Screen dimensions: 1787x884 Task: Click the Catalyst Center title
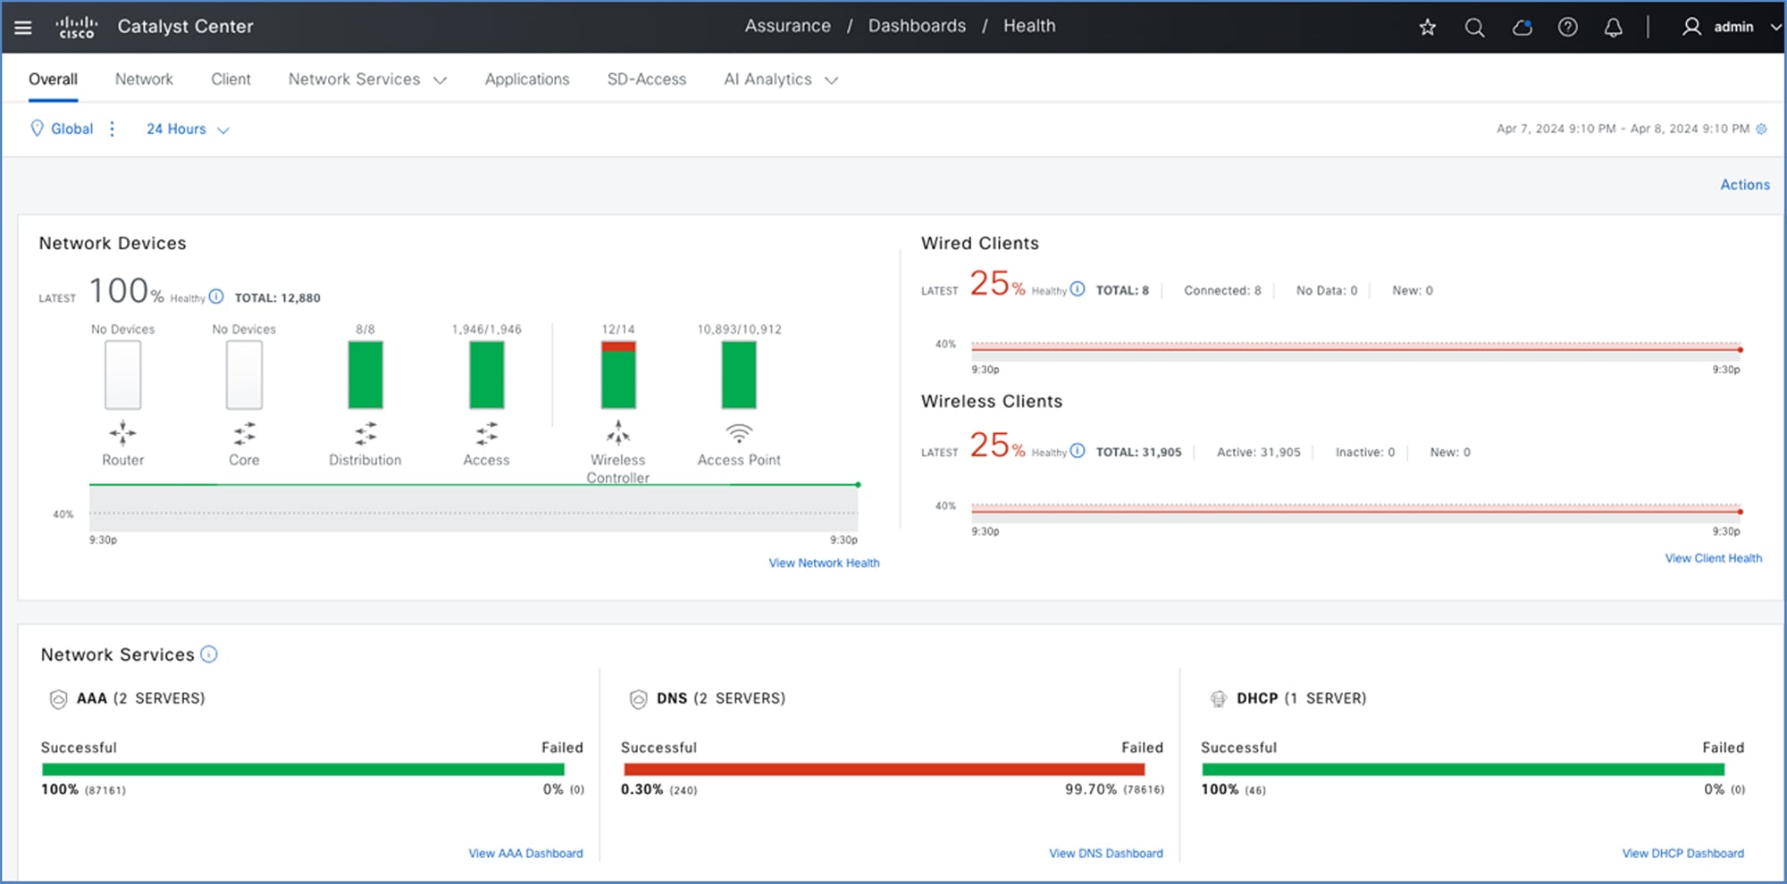tap(186, 27)
